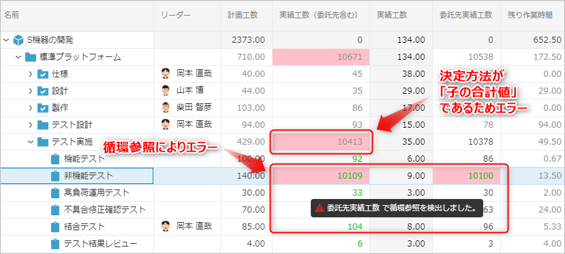The width and height of the screenshot is (565, 254).
Task: Click the 残り作業時間 column header
Action: point(530,15)
